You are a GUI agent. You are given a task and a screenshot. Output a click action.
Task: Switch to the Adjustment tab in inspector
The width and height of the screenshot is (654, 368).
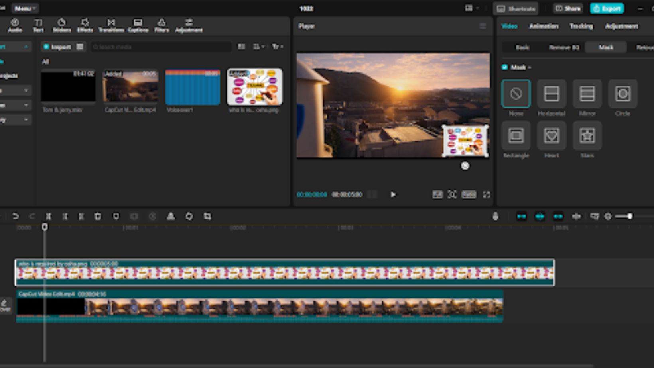pos(621,26)
